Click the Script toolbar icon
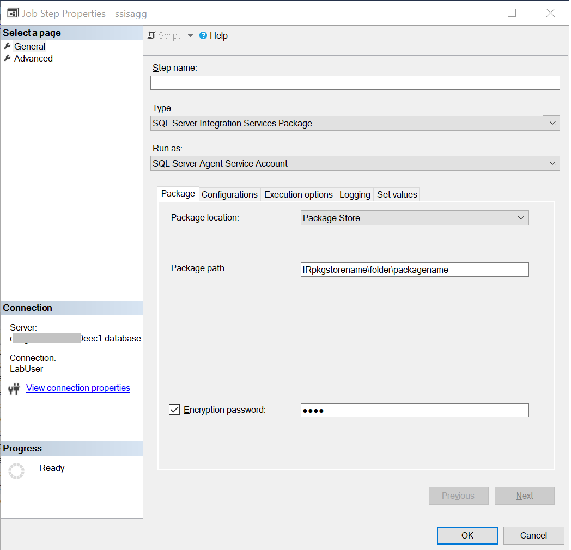571x550 pixels. (151, 35)
